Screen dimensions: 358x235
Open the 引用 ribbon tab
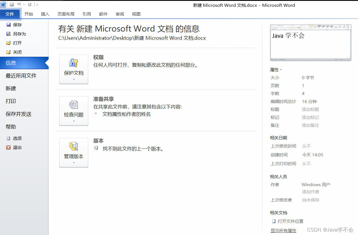87,14
